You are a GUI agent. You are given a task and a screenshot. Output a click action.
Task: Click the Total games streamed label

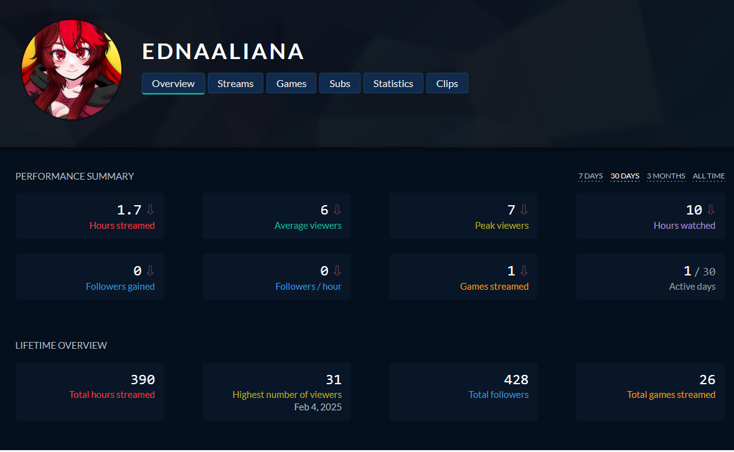click(x=671, y=395)
